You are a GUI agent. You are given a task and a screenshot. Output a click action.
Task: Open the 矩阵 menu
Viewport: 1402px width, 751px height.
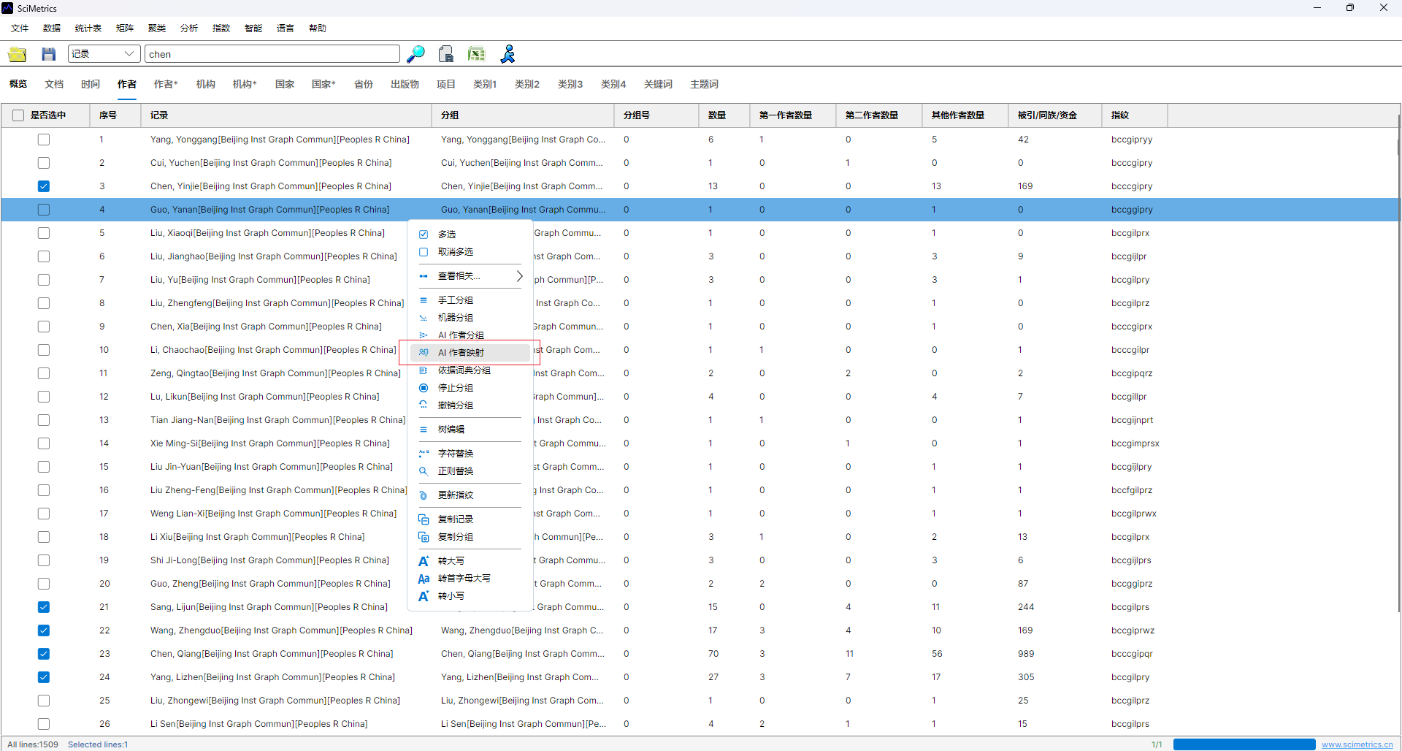(125, 28)
